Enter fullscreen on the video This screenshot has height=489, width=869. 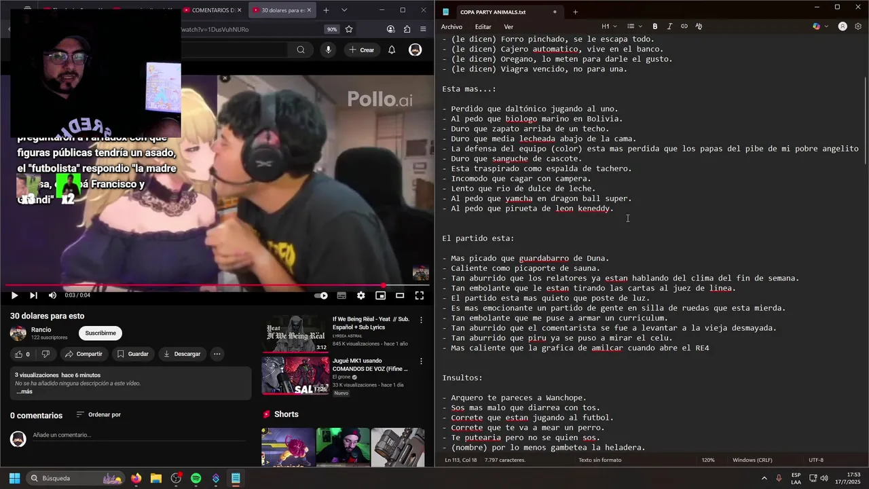[x=420, y=295]
